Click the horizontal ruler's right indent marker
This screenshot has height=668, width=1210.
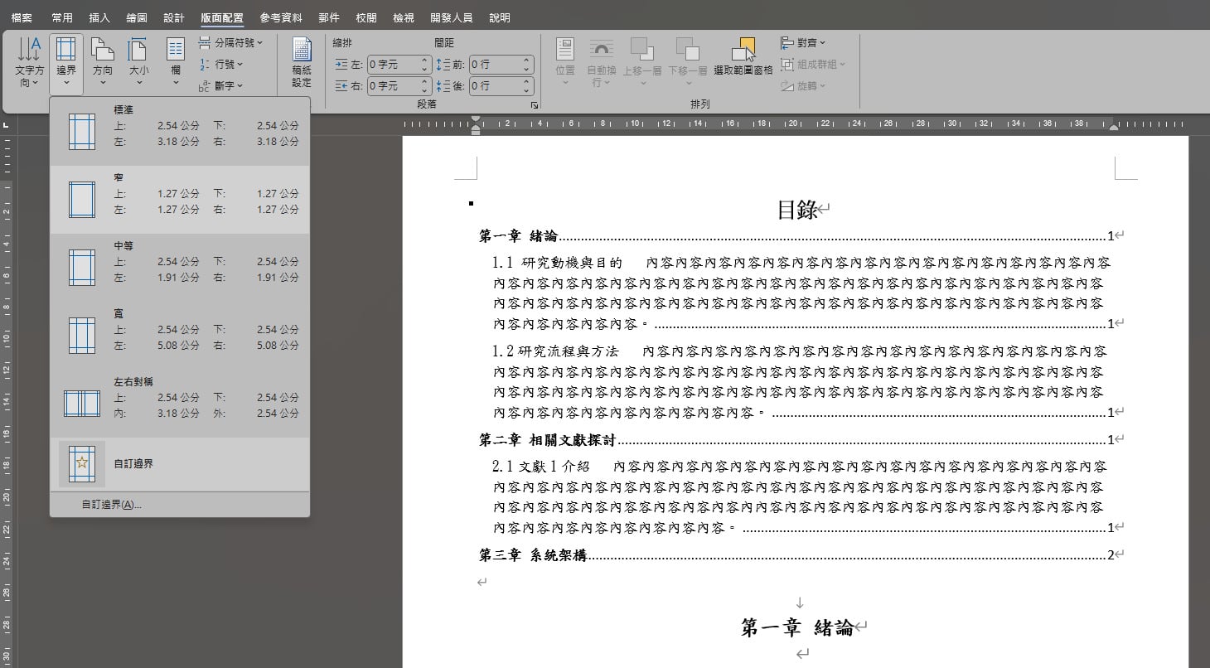point(1114,128)
